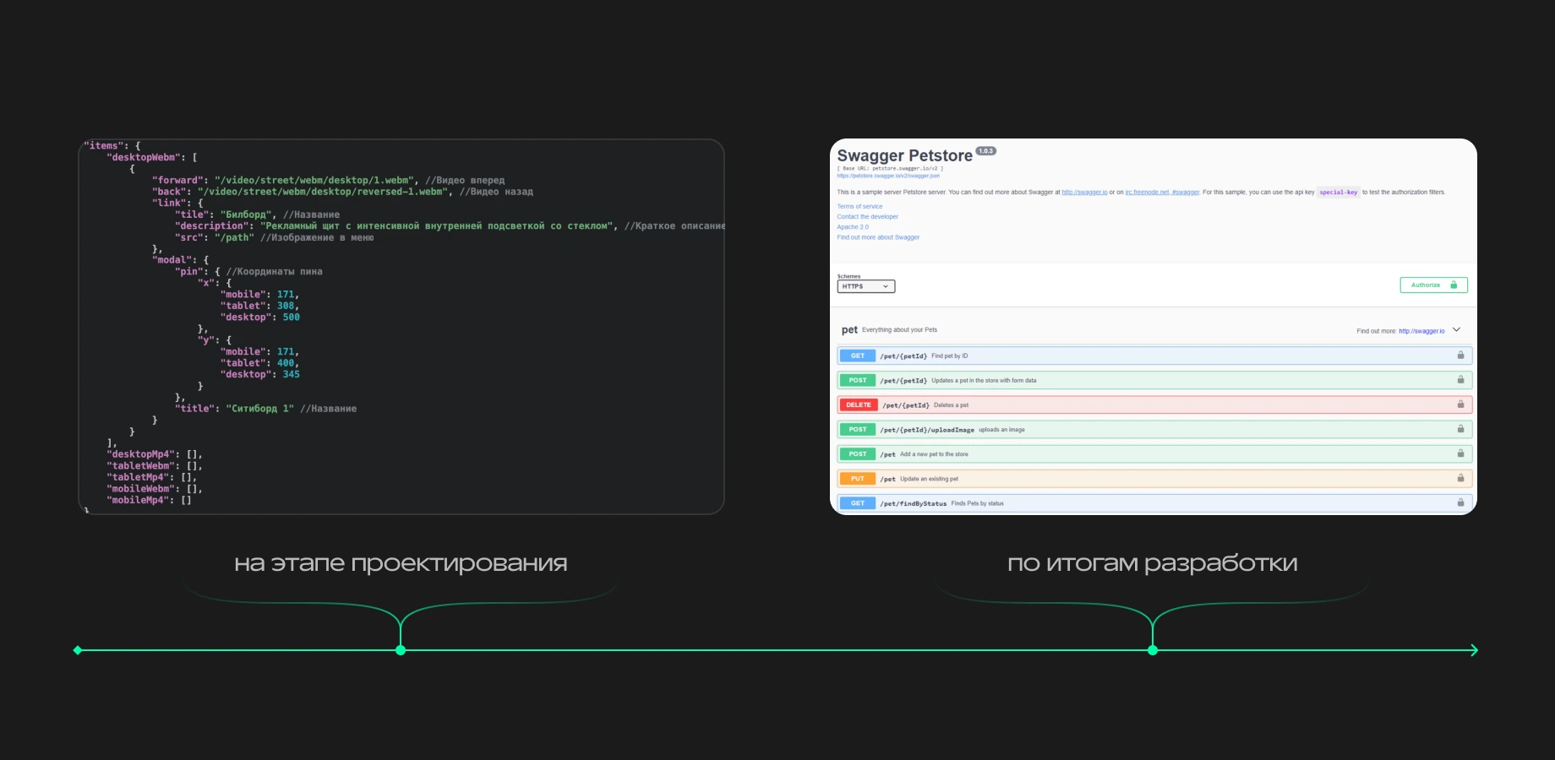Viewport: 1555px width, 760px height.
Task: Click the GET badge on the findByStatus row
Action: [858, 503]
